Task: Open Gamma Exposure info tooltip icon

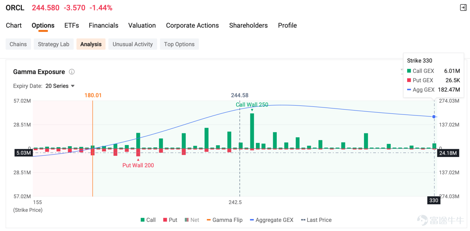Action: click(72, 72)
